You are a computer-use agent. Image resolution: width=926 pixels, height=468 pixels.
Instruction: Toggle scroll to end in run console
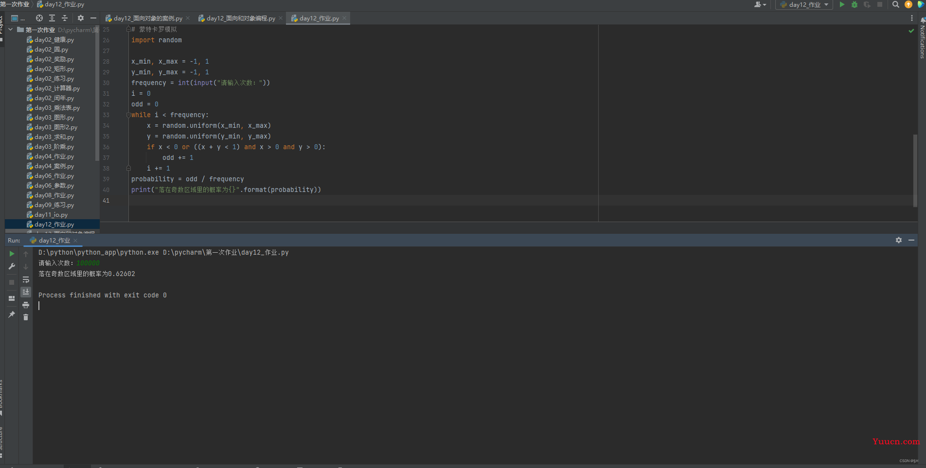(x=26, y=292)
